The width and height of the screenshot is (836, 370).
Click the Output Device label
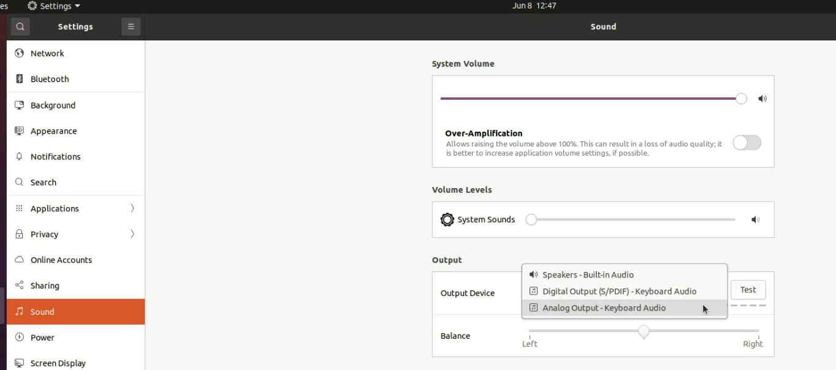(x=468, y=293)
